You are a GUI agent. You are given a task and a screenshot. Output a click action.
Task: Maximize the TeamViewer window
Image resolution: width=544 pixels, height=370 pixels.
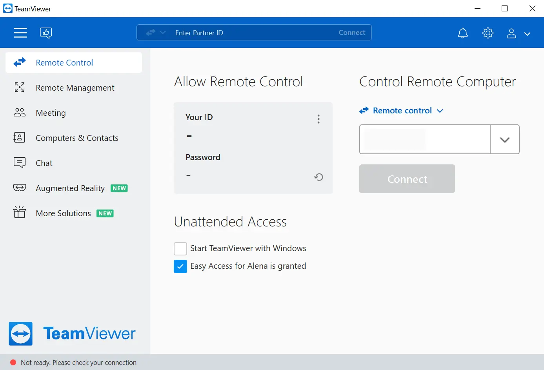pos(505,9)
